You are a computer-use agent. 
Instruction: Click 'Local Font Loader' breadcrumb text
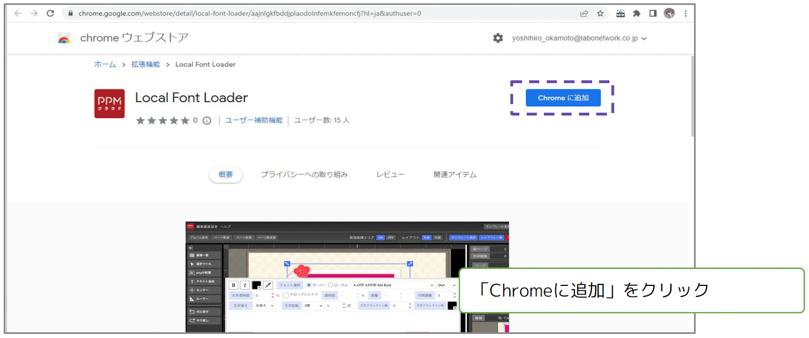tap(205, 64)
